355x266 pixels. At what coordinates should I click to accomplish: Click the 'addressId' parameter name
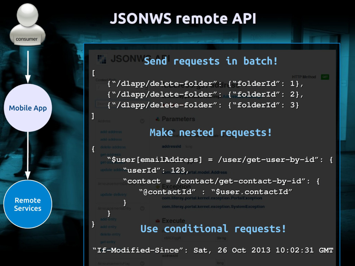click(171, 147)
